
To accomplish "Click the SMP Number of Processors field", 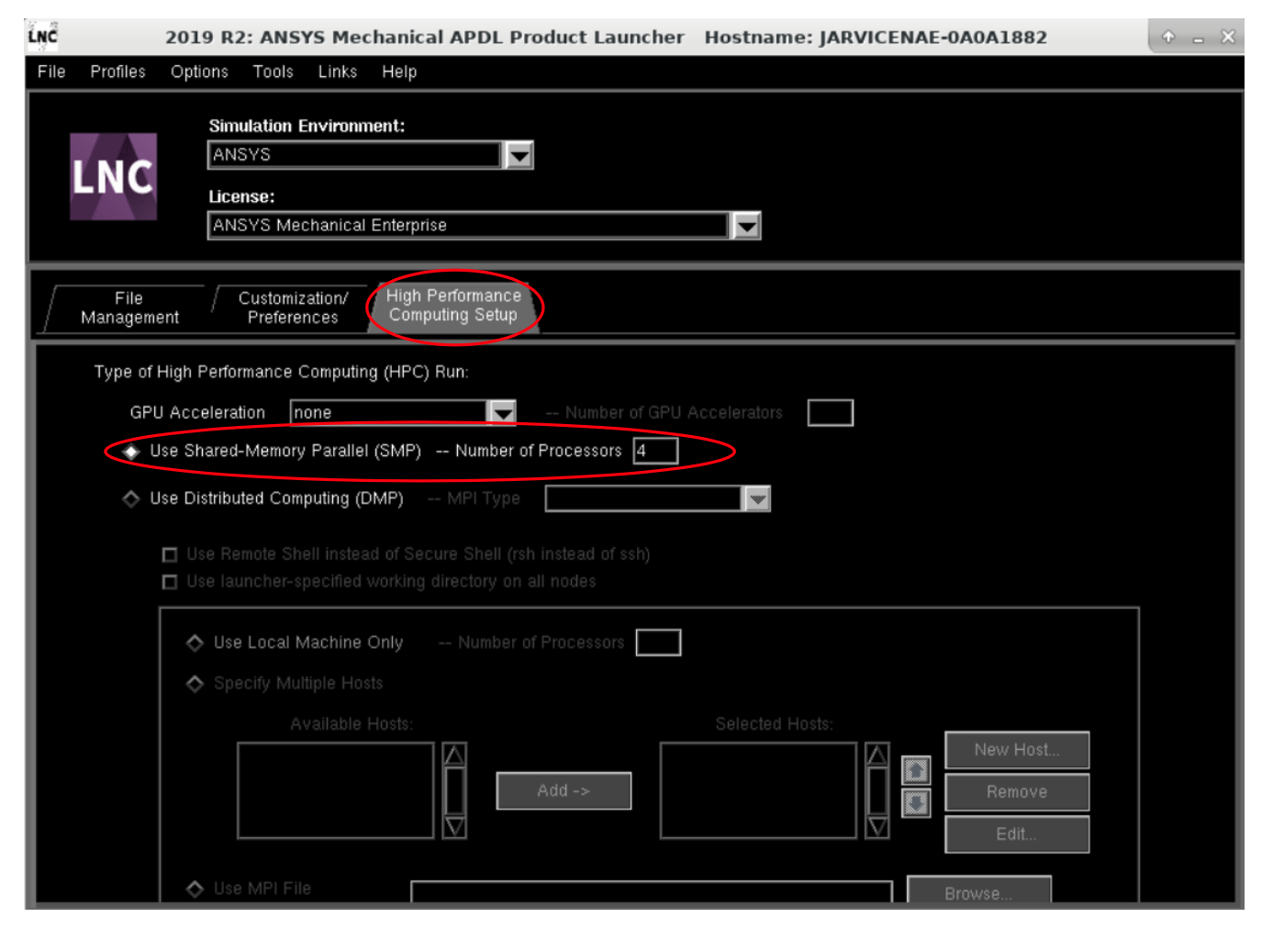I will point(655,451).
